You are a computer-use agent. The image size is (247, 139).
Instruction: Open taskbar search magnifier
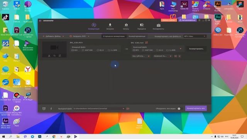pyautogui.click(x=10, y=136)
